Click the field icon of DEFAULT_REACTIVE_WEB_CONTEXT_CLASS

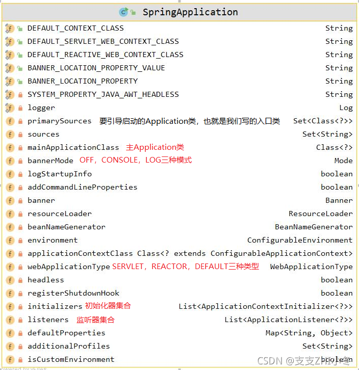[x=10, y=55]
